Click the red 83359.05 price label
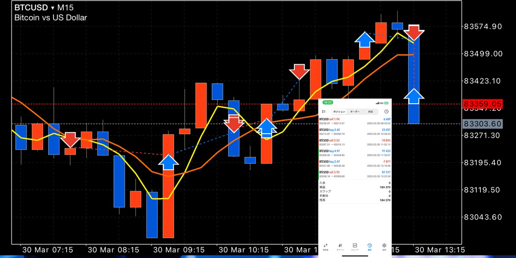Image resolution: width=516 pixels, height=258 pixels. [x=482, y=104]
